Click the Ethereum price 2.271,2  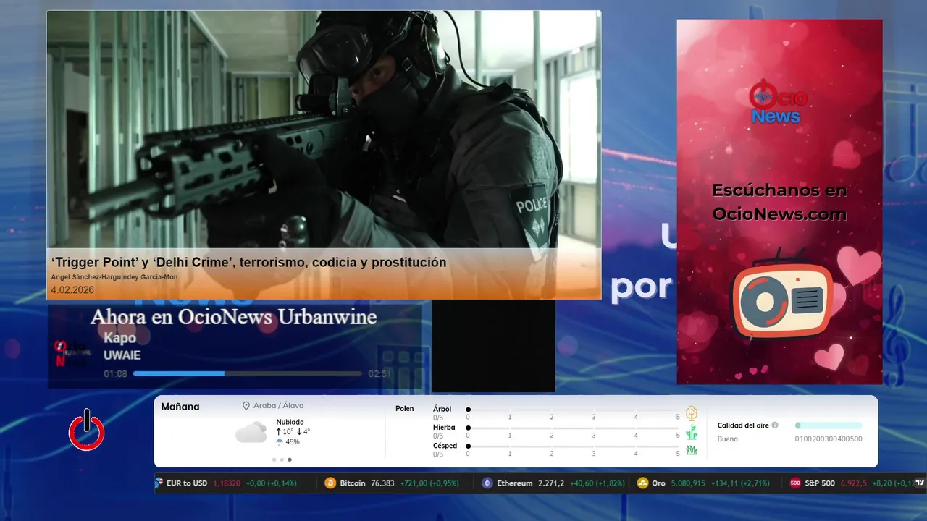pyautogui.click(x=550, y=483)
